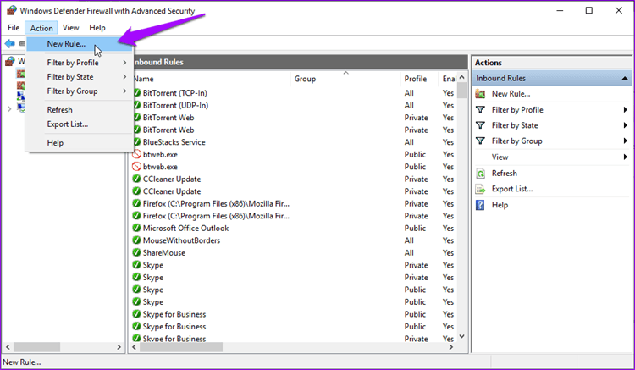This screenshot has width=635, height=370.
Task: Click the View link in Actions pane
Action: 500,157
